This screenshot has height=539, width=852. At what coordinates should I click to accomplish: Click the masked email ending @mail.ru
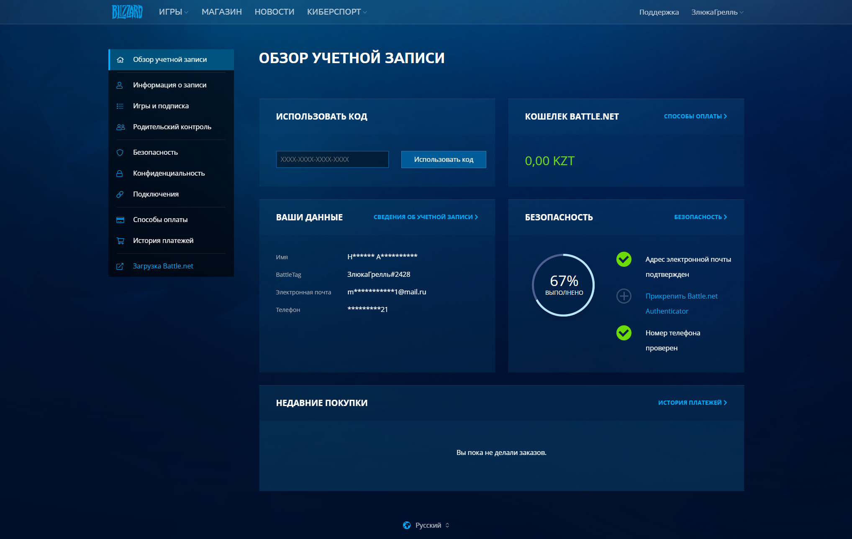coord(387,292)
